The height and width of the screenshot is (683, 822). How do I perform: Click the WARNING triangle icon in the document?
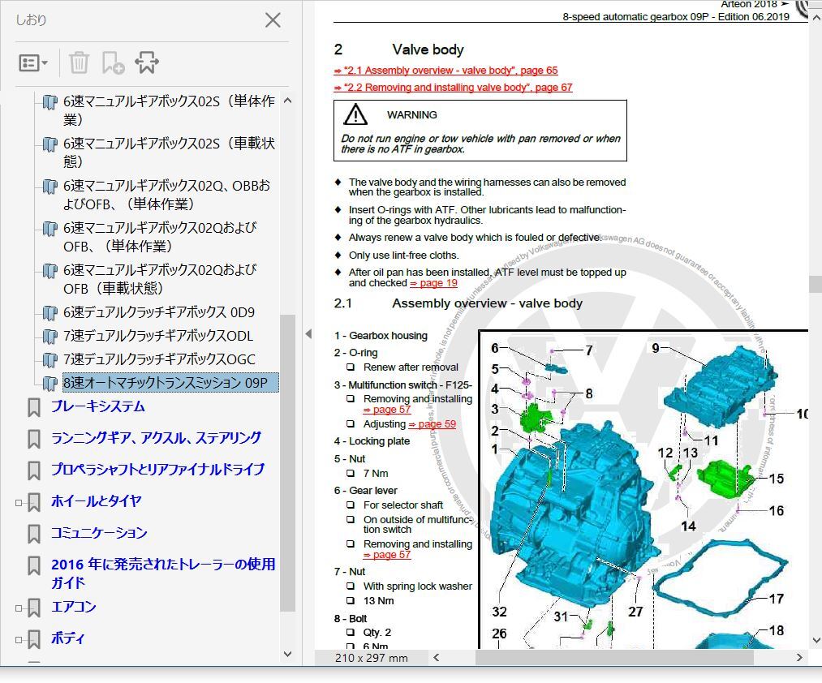click(355, 114)
